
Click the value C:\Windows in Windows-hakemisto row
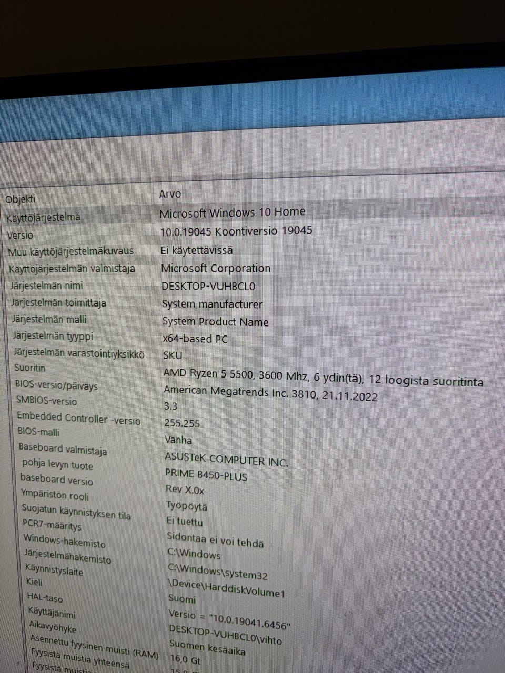pos(194,554)
